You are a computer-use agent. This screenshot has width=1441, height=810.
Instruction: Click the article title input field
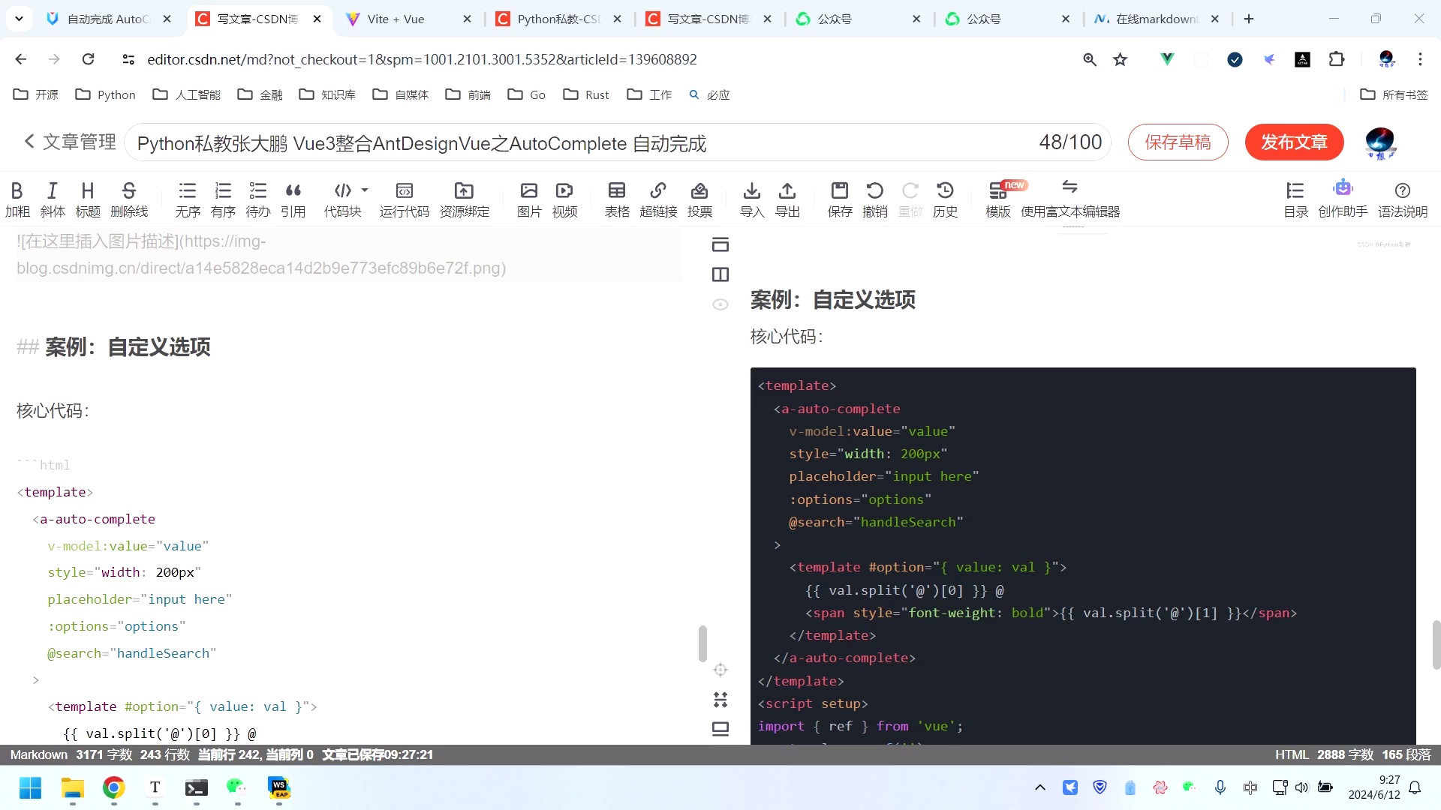(x=525, y=143)
